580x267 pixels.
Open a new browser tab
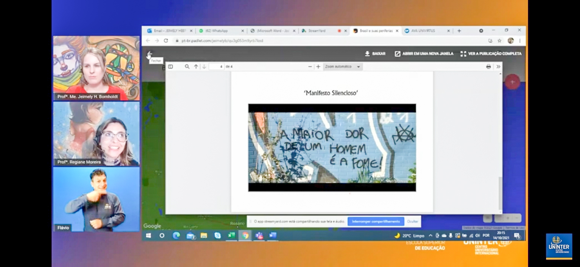tap(459, 31)
